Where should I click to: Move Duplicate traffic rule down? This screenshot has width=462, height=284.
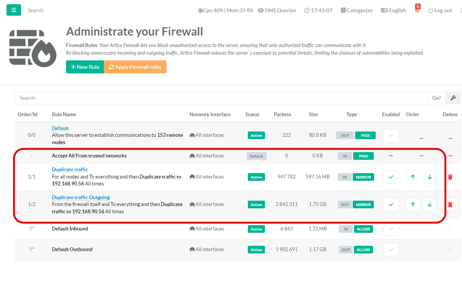click(430, 177)
